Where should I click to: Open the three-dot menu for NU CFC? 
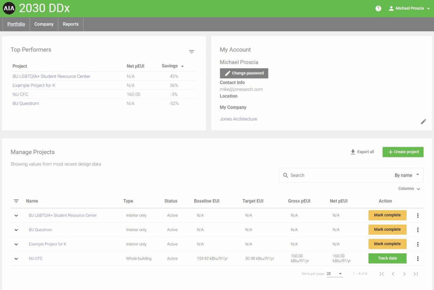coord(418,258)
